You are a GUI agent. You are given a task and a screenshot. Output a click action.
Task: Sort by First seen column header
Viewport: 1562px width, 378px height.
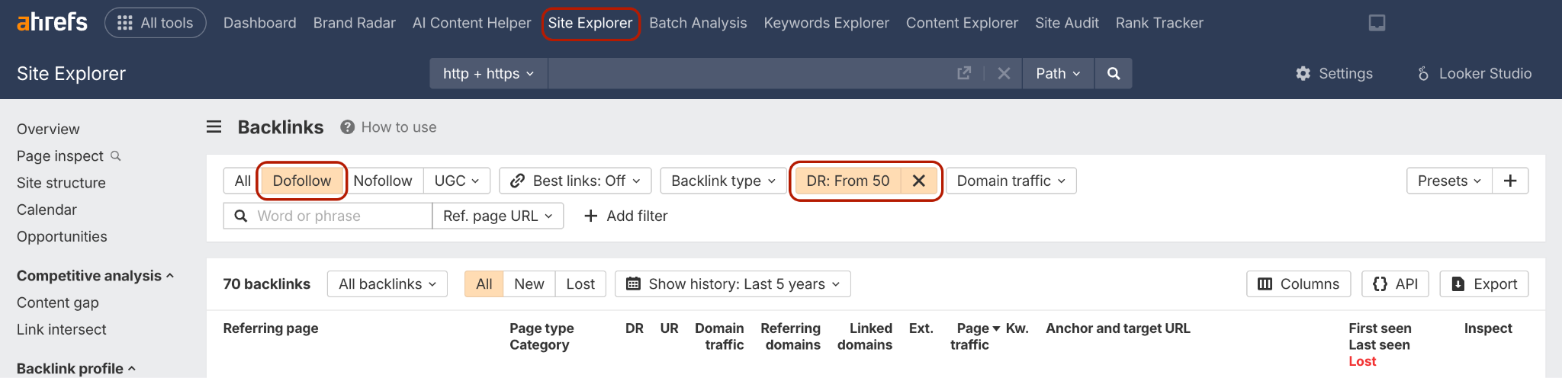click(1380, 328)
